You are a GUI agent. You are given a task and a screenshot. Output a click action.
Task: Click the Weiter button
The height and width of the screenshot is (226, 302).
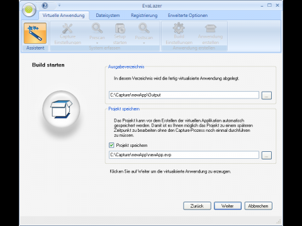[228, 206]
